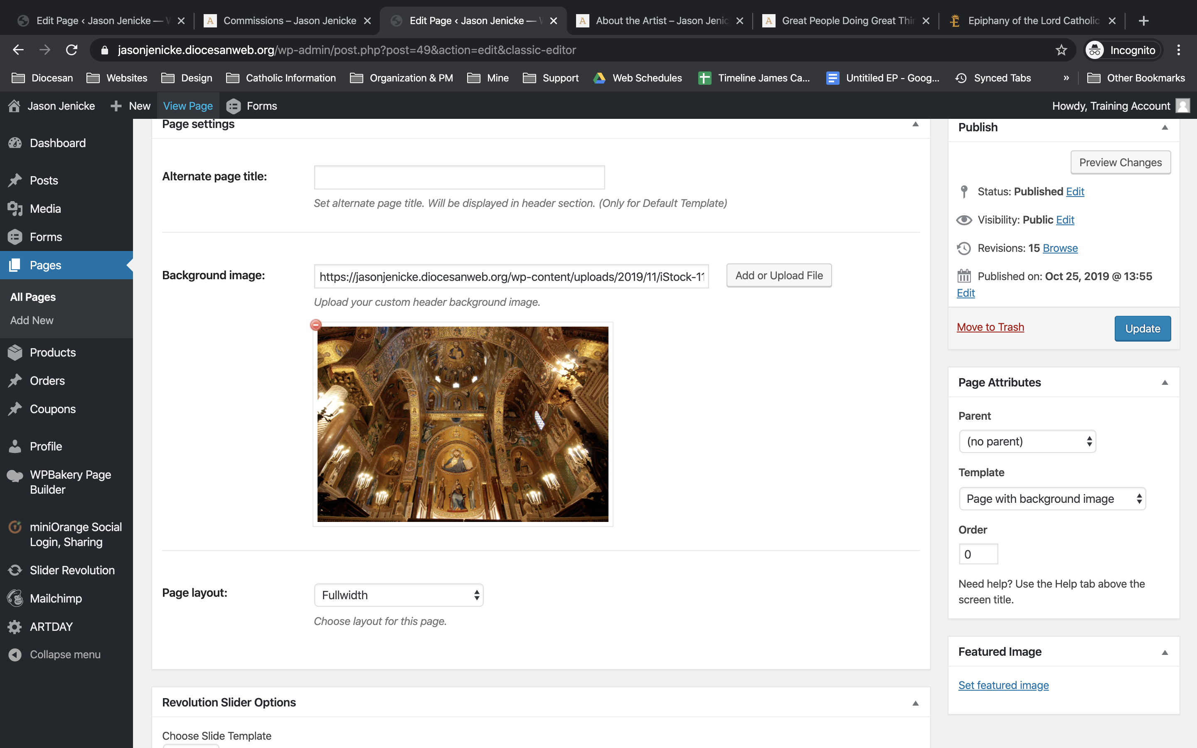Open Slider Revolution from the sidebar
Screen dimensions: 1197x748
pos(72,570)
